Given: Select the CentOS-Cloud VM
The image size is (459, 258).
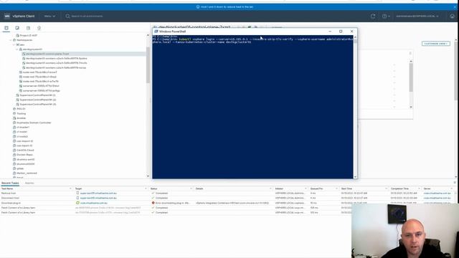Looking at the screenshot, I should pyautogui.click(x=25, y=150).
